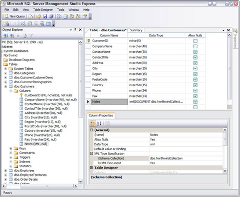Expand the dbo.Employees tree node
The width and height of the screenshot is (240, 197).
(x=6, y=170)
